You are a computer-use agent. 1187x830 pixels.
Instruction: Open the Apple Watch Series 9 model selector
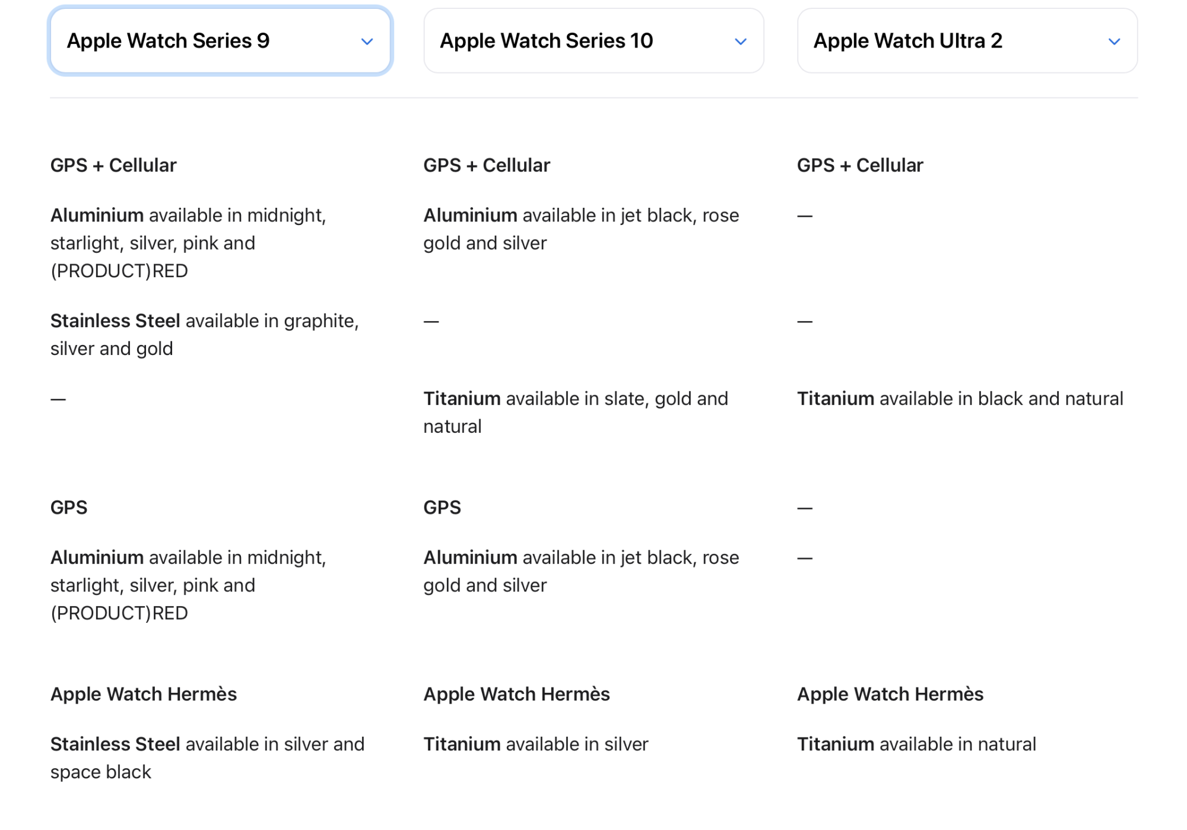(221, 40)
